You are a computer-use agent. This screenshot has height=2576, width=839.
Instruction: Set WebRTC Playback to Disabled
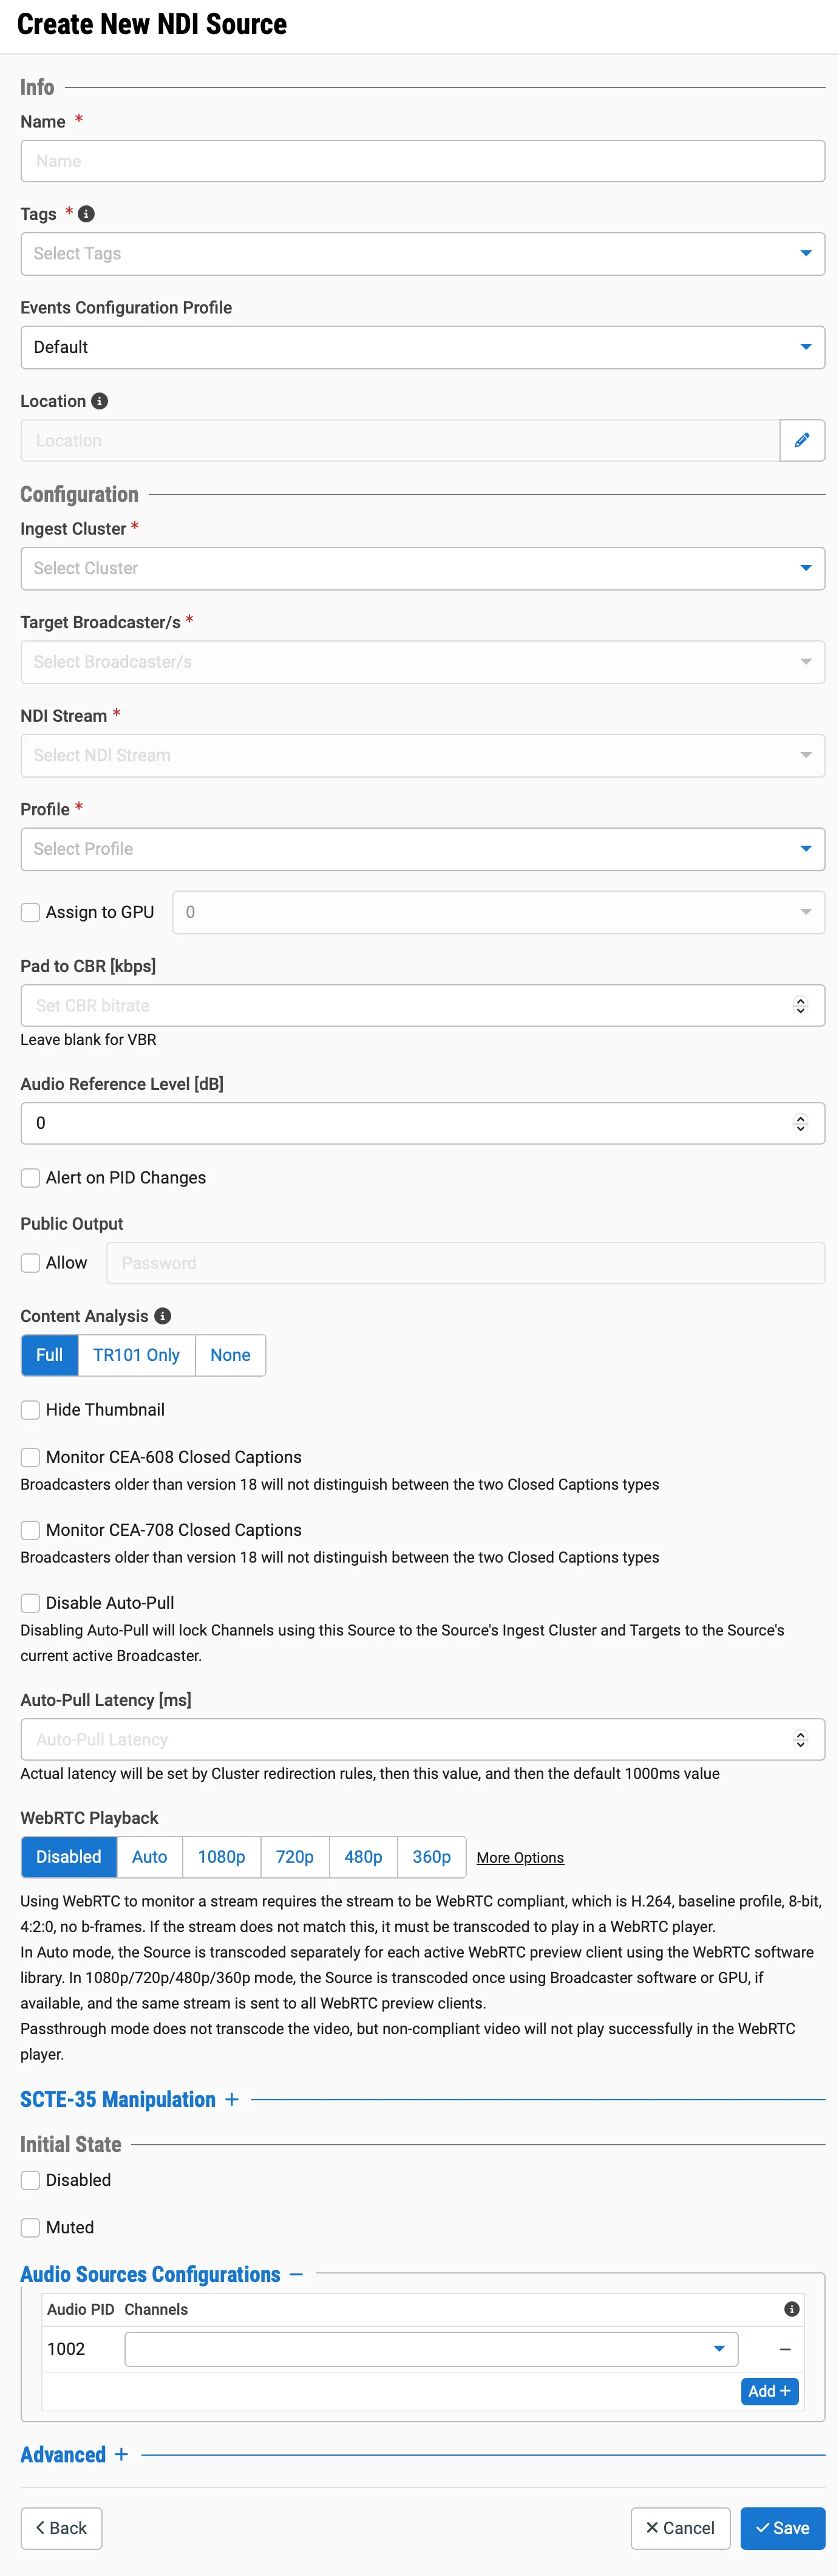point(69,1857)
